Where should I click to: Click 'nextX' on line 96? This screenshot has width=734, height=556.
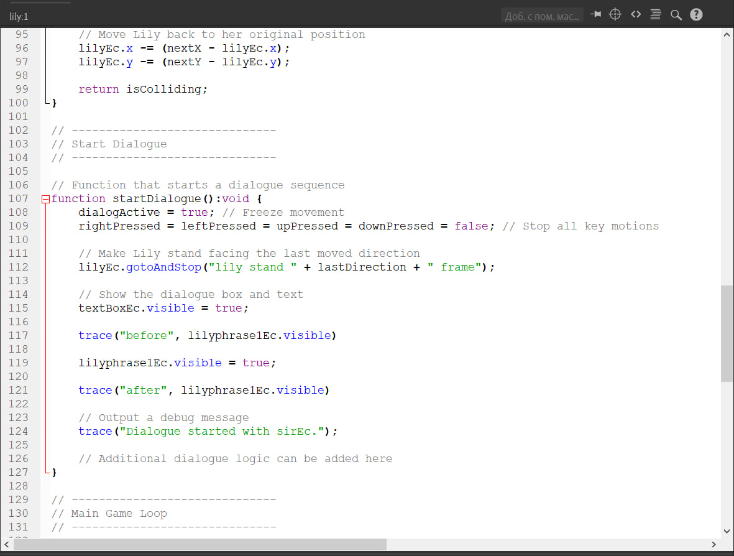tap(184, 49)
